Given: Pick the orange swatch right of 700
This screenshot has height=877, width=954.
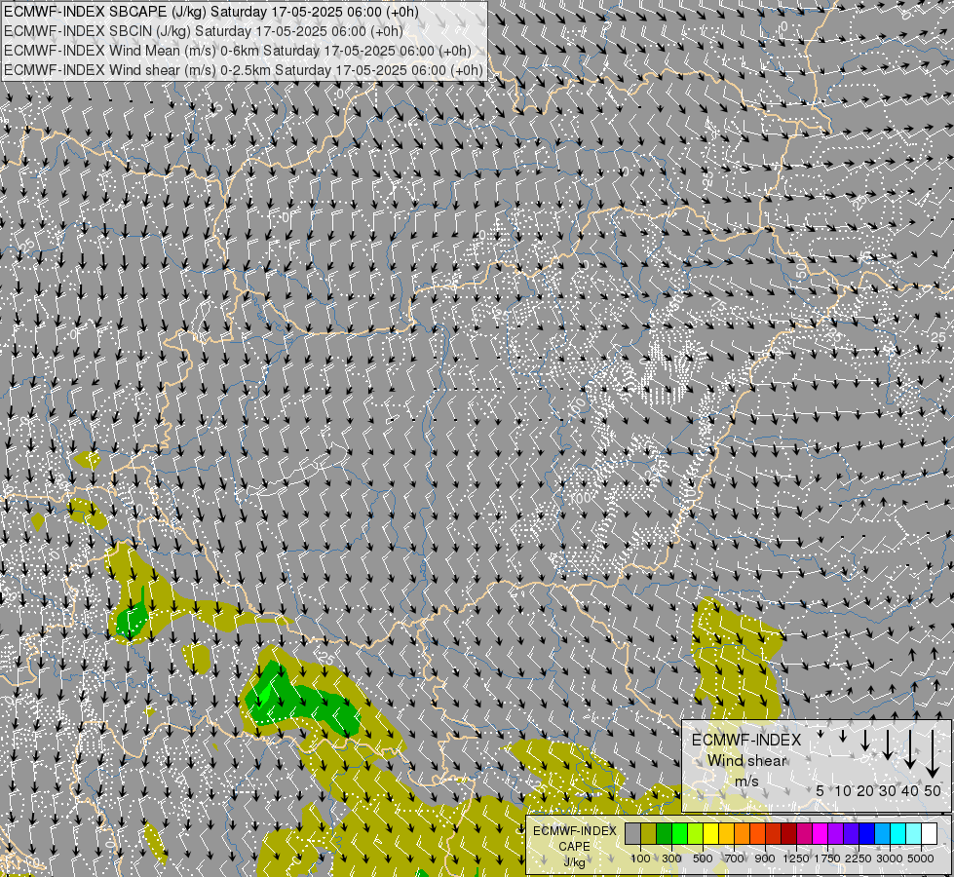Looking at the screenshot, I should (743, 834).
